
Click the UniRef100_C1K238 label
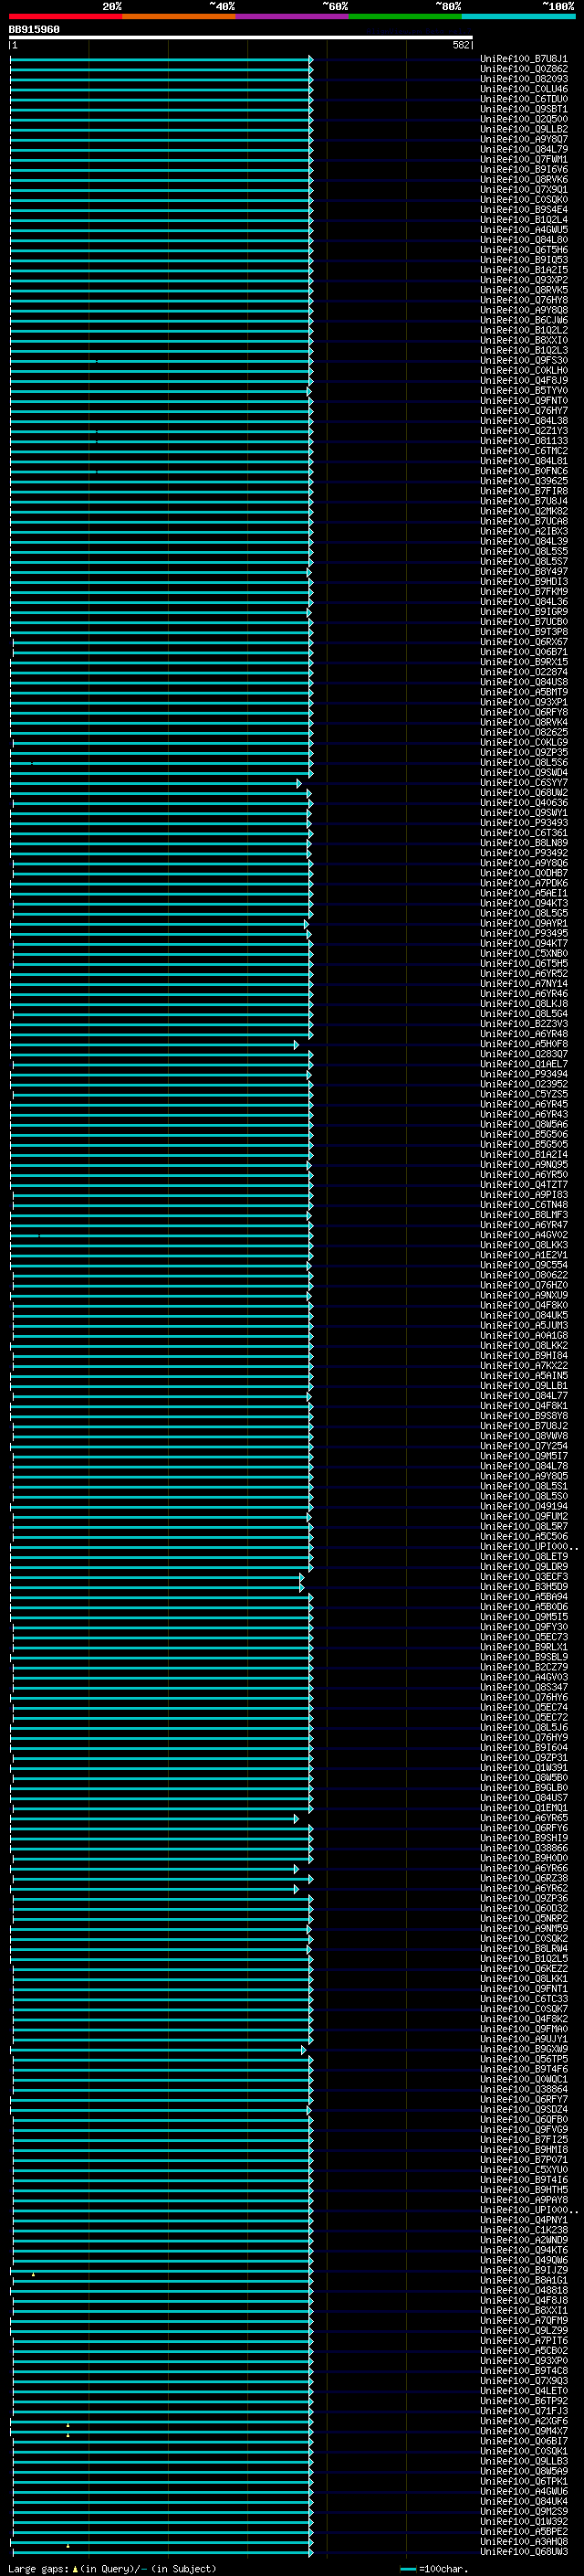(524, 2230)
